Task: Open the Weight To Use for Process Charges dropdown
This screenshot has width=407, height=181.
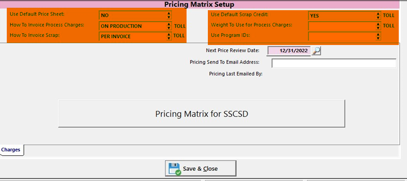Action: (x=344, y=26)
